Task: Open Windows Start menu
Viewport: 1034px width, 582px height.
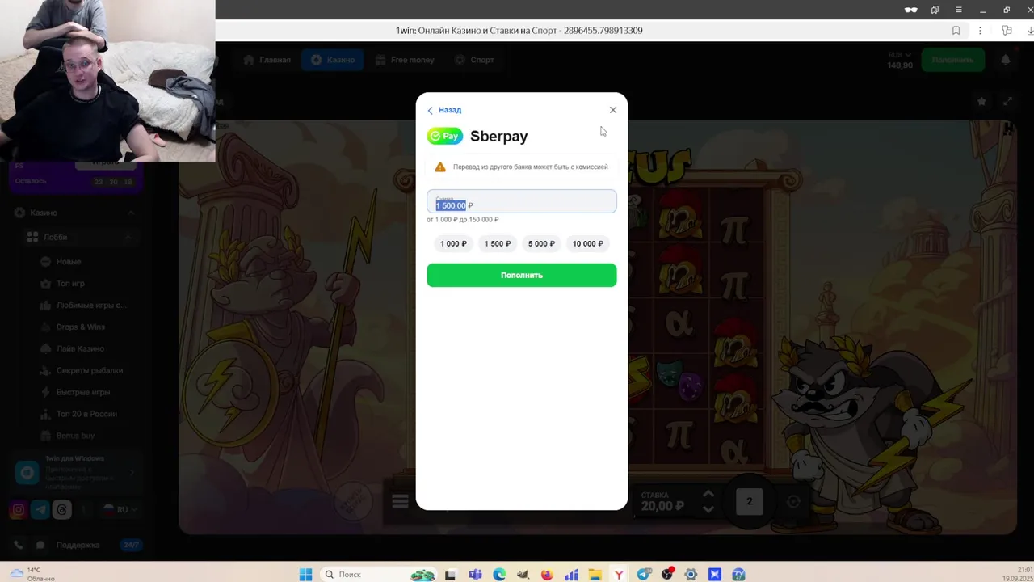Action: [305, 575]
